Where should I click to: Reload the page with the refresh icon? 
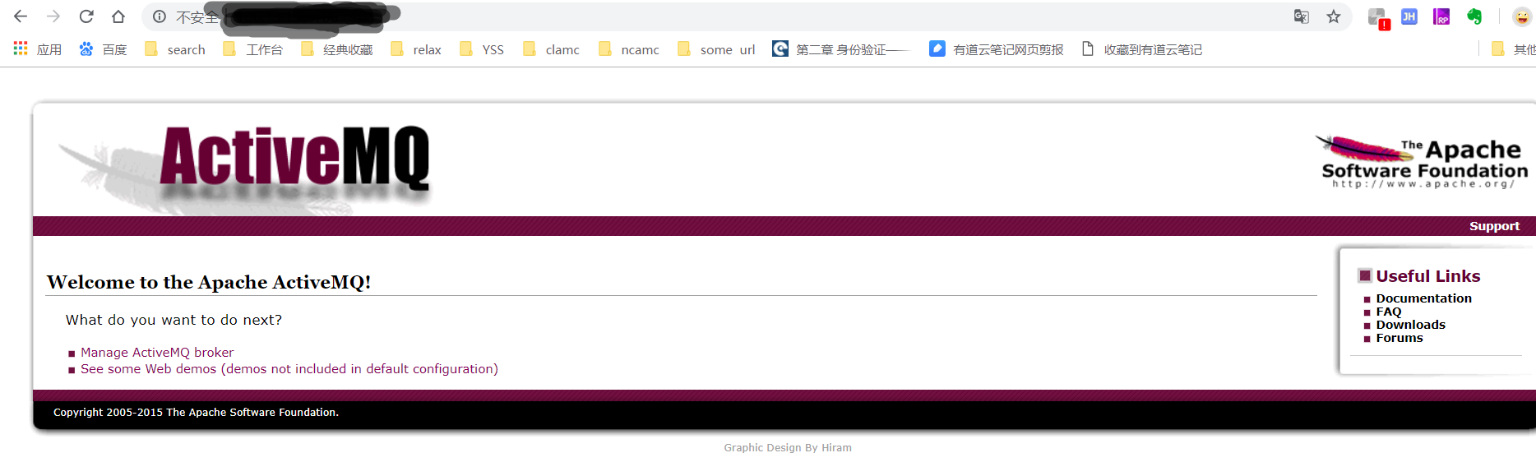[86, 16]
